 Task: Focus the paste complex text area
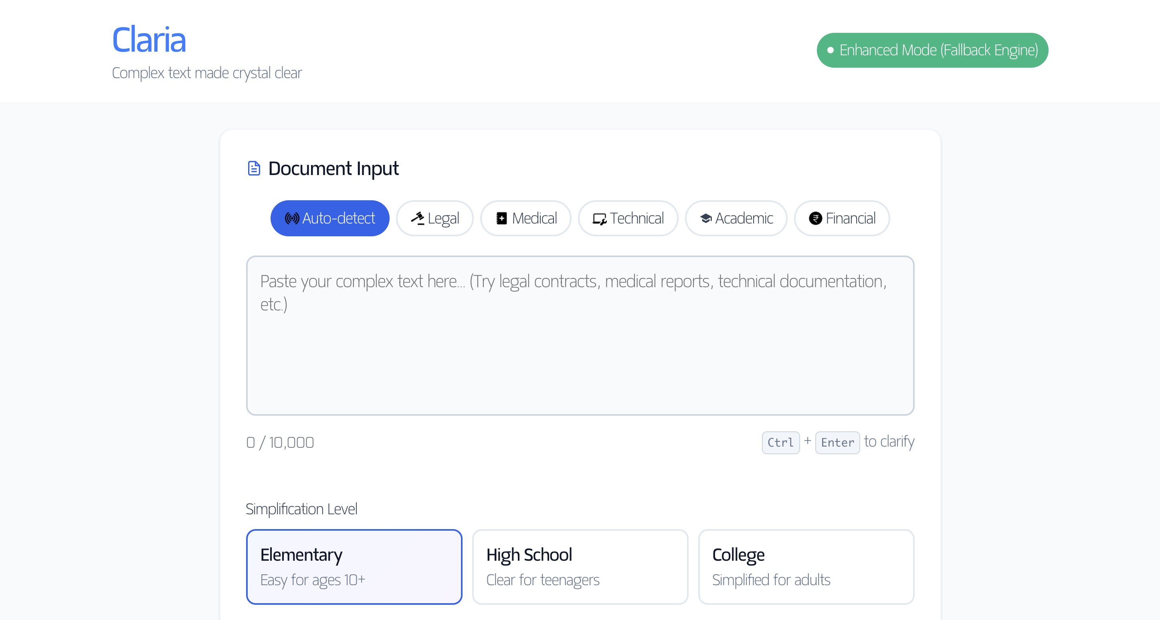pyautogui.click(x=580, y=335)
